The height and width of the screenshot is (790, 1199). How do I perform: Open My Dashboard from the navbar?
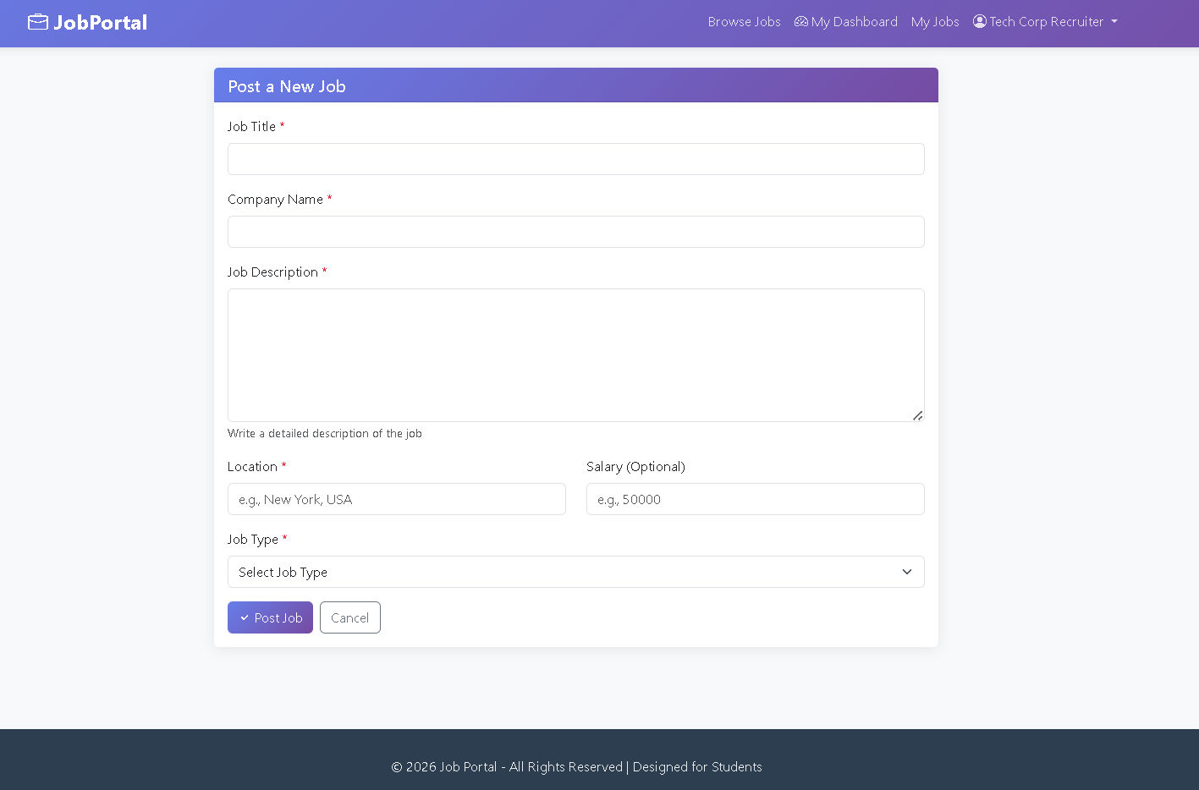[846, 22]
